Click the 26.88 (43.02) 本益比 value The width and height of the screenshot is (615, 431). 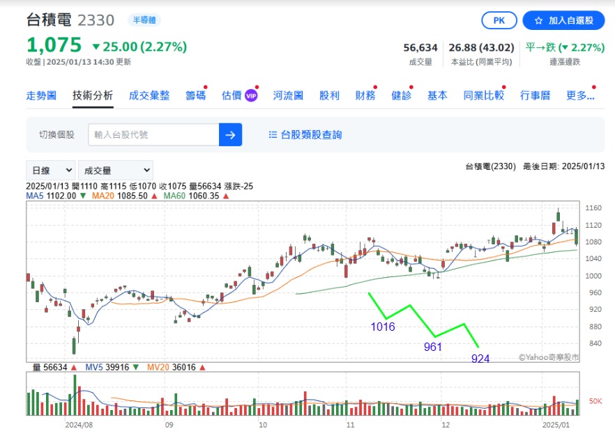pos(481,48)
